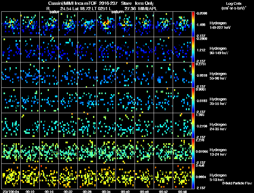Screen dimensions: 254x193
Task: Select the 5-13 keV panel at 237T00:04
Action: [11, 176]
